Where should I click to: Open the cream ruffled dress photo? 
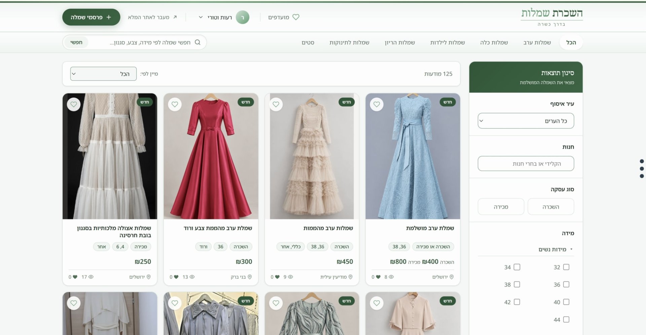312,156
